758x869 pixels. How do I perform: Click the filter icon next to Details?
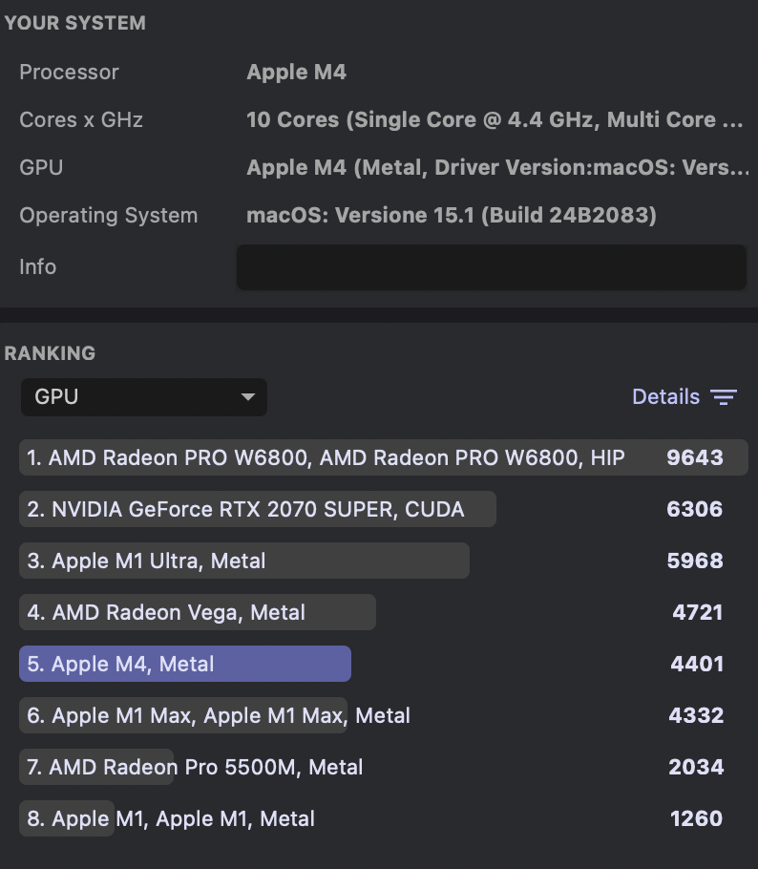[726, 396]
